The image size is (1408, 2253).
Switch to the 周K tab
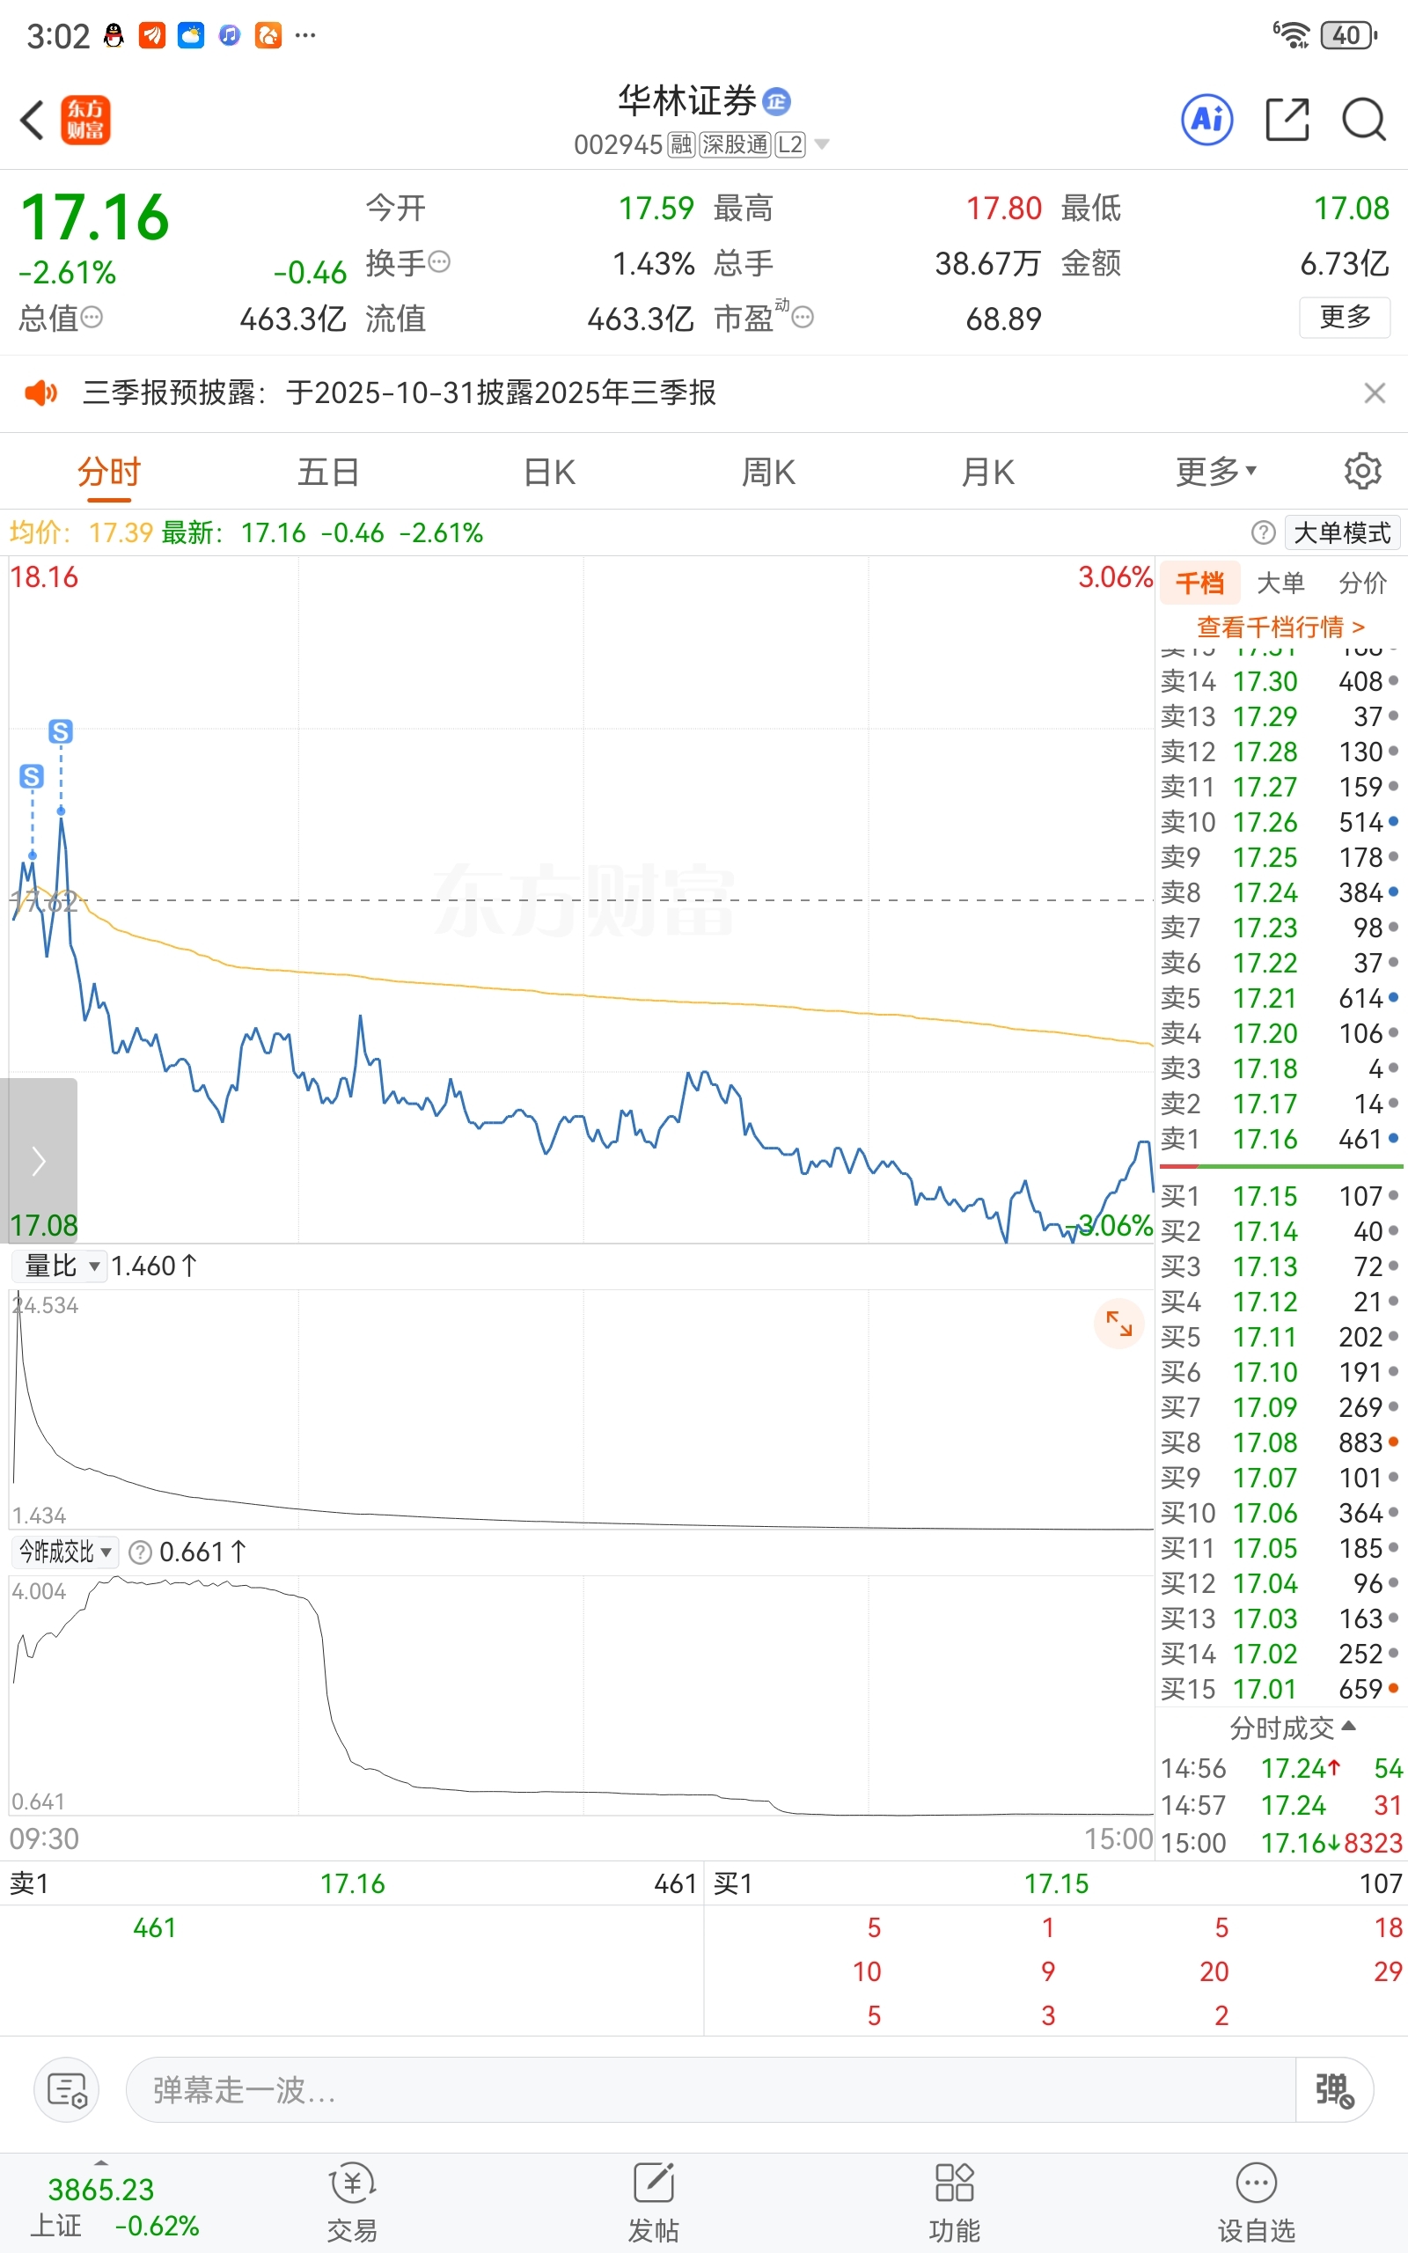pos(768,472)
